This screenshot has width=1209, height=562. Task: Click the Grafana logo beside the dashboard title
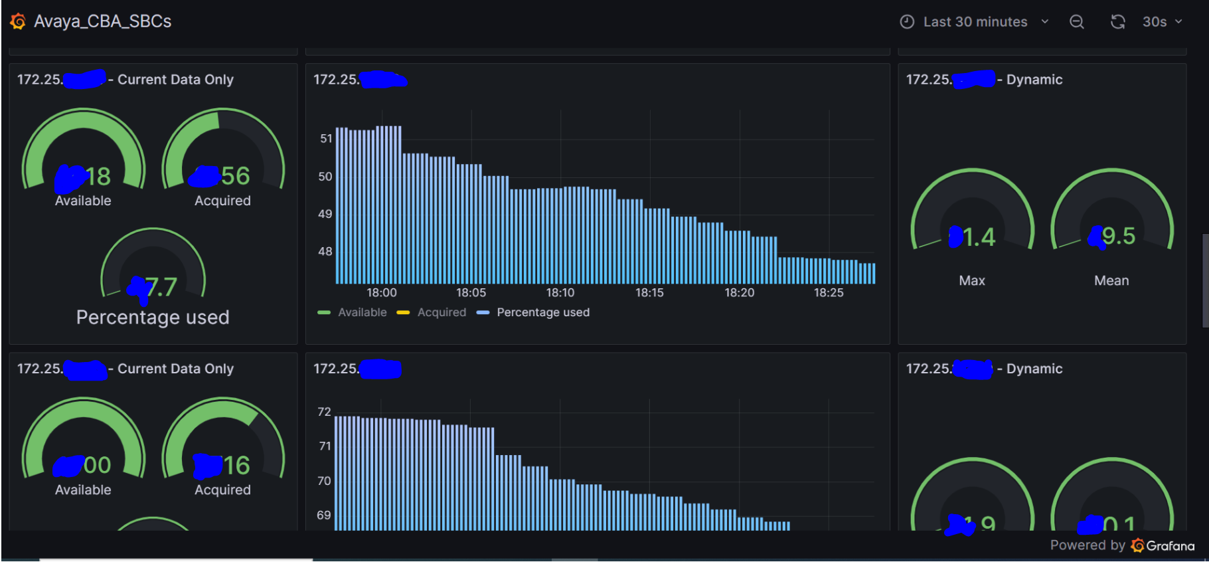[18, 22]
